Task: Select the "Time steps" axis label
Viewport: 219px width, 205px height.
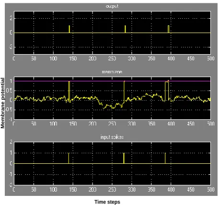Action: click(x=107, y=202)
